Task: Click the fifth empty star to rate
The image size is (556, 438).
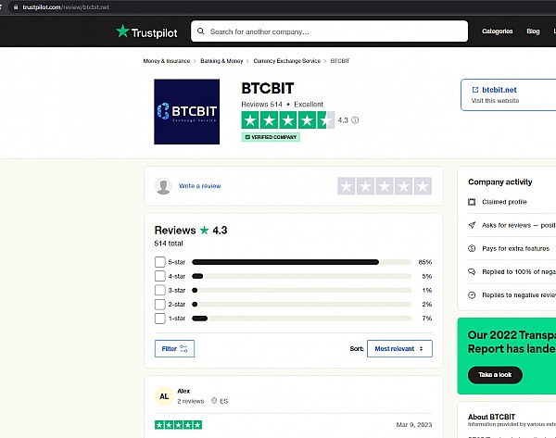Action: pos(423,186)
